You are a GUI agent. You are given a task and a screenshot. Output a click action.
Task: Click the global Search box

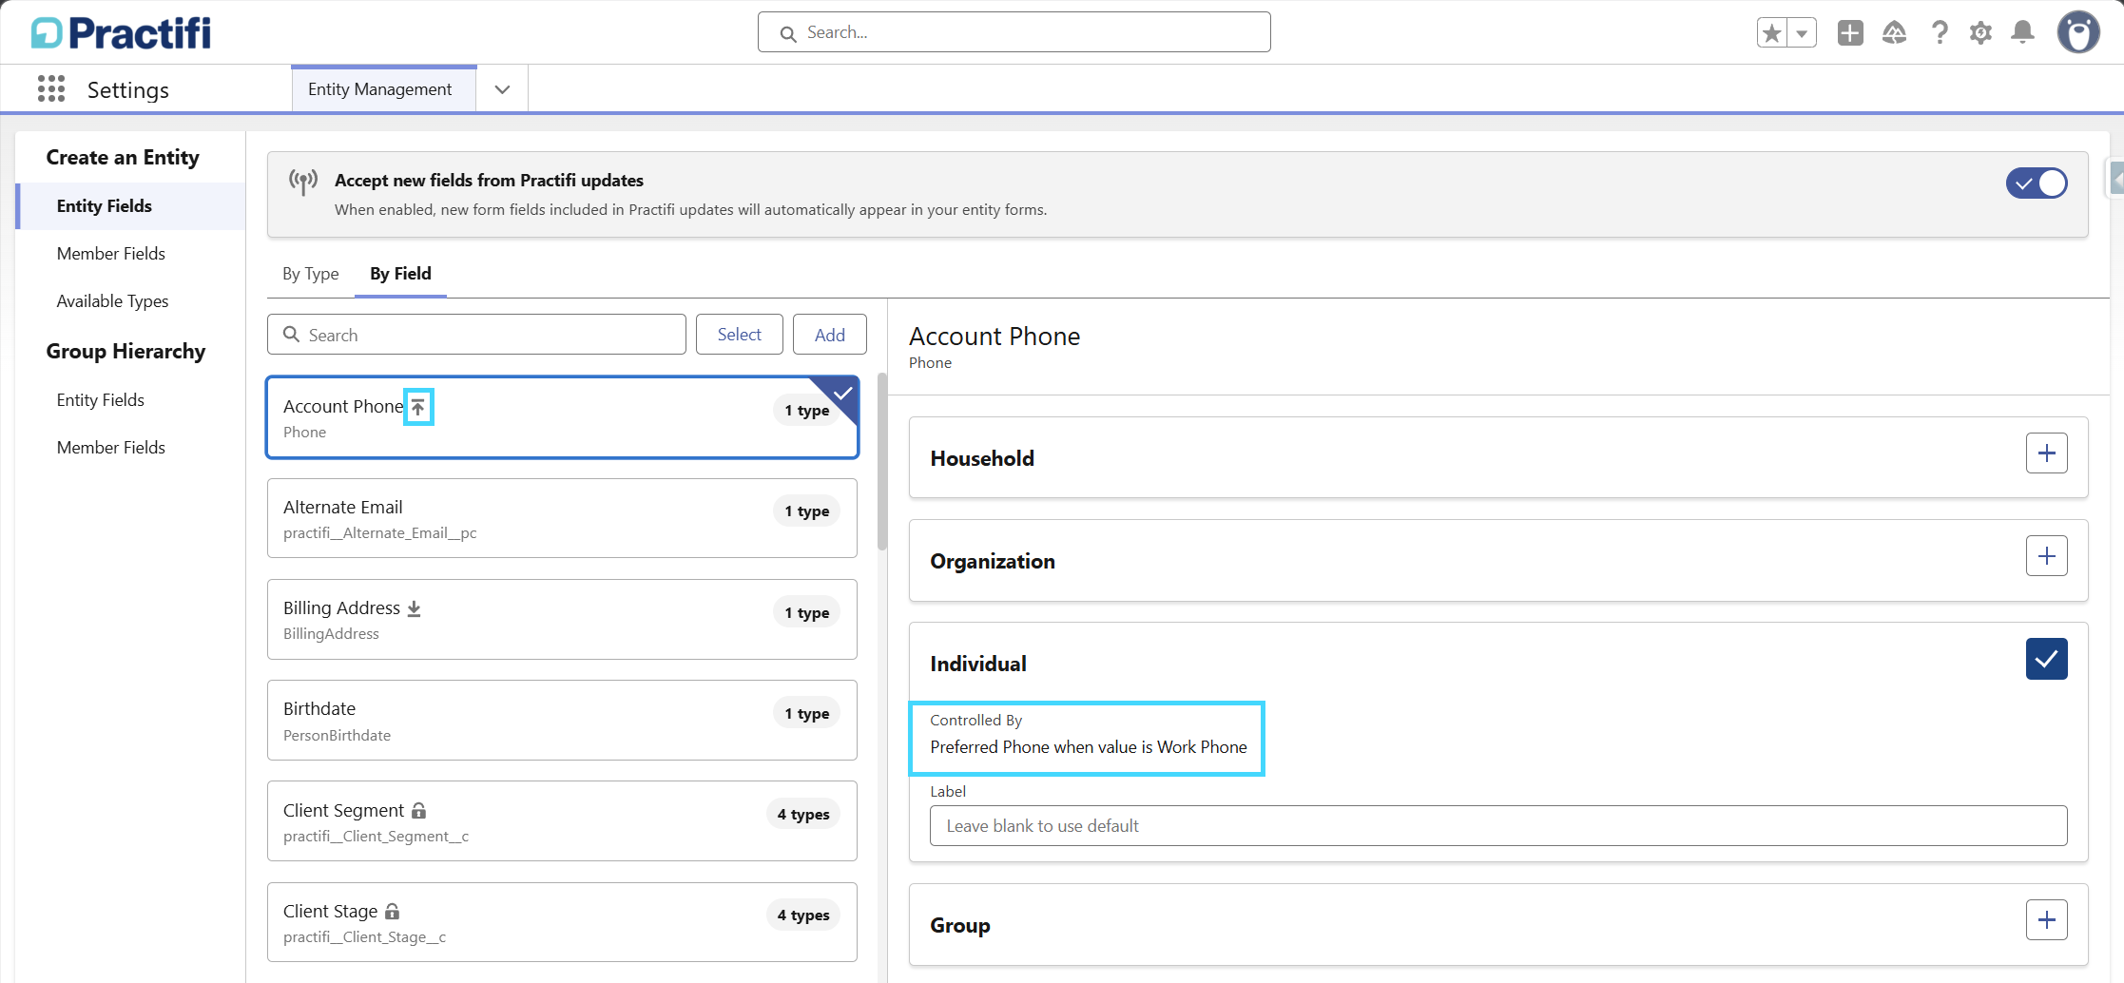click(x=1014, y=32)
